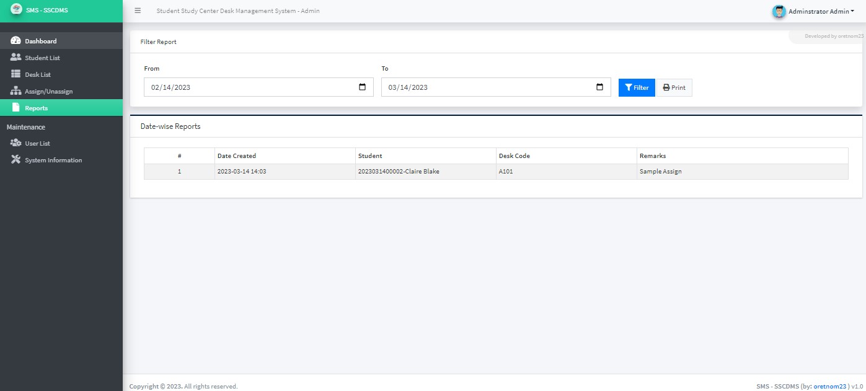Open the Dashboard page
Screen dimensions: 866x391
tap(61, 41)
